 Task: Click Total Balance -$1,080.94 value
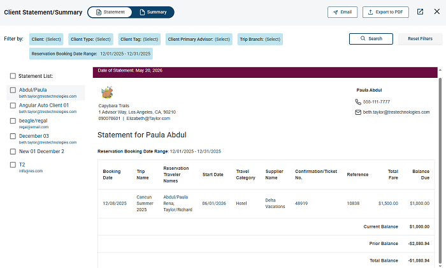tap(419, 260)
